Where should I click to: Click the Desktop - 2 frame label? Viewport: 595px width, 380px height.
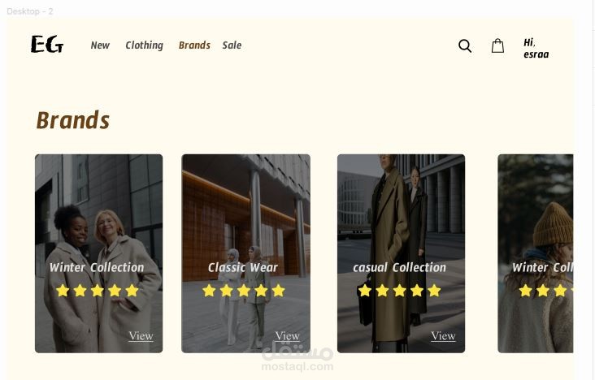tap(29, 11)
